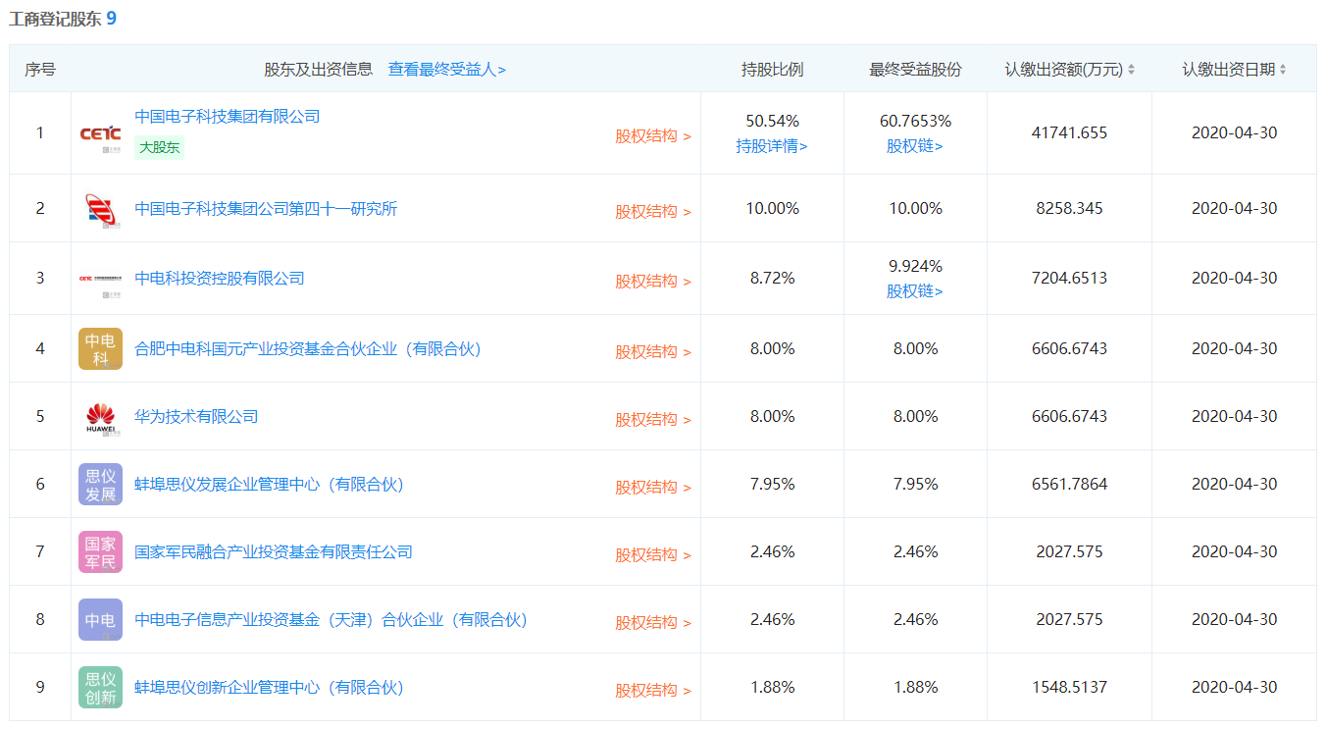This screenshot has height=729, width=1327.
Task: Open 查看最终受益人 link
Action: (447, 70)
